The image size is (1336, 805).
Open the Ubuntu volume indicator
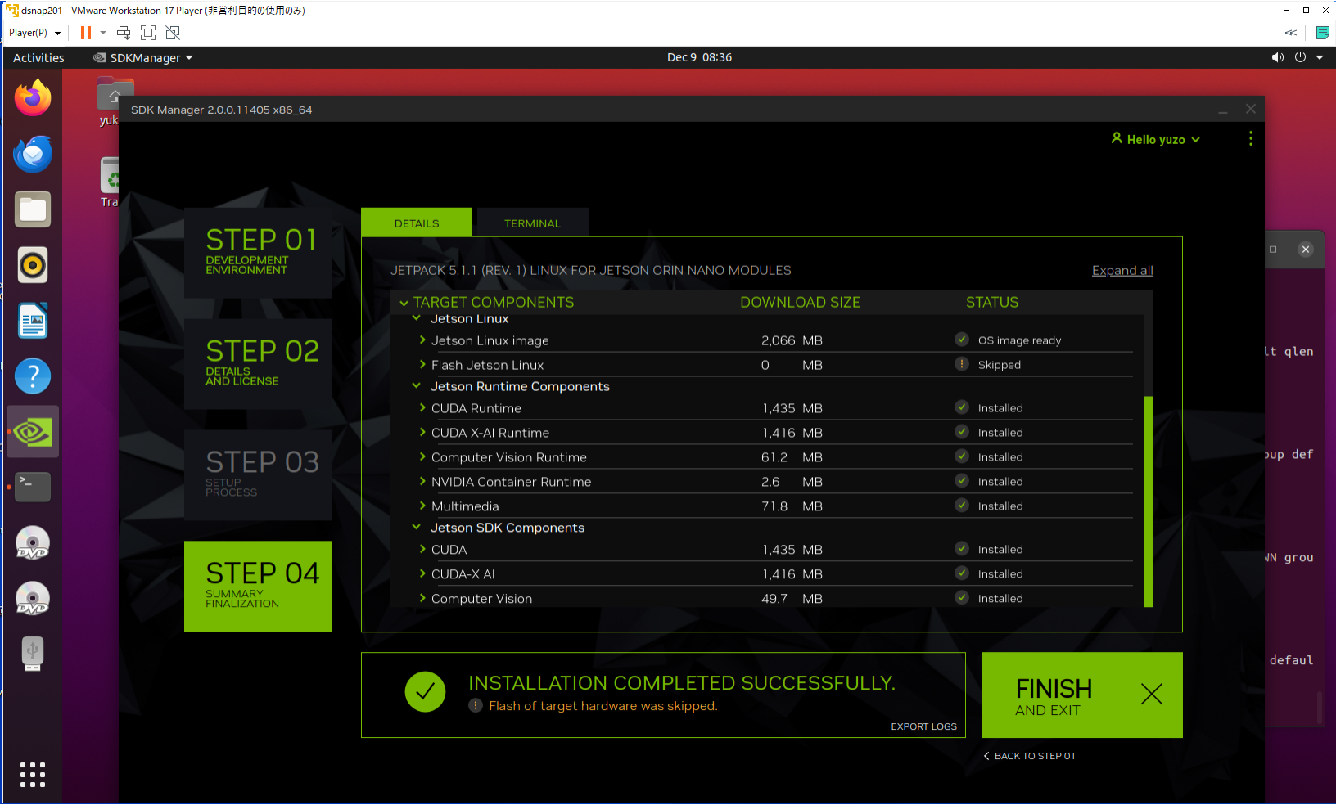pyautogui.click(x=1277, y=57)
